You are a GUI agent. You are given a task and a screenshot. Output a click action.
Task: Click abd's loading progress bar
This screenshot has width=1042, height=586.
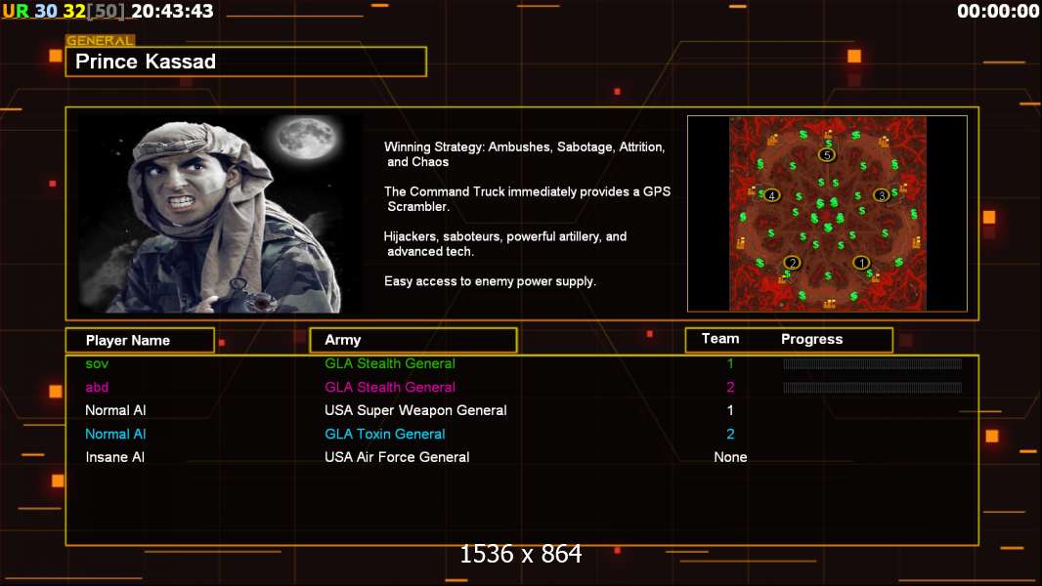click(872, 387)
